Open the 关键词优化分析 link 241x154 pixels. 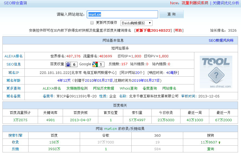click(x=226, y=3)
